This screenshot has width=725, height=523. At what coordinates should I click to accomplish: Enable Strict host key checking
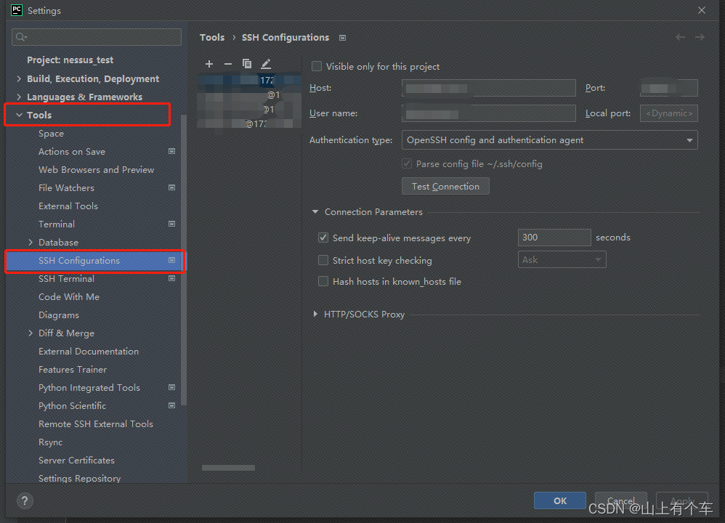click(323, 260)
